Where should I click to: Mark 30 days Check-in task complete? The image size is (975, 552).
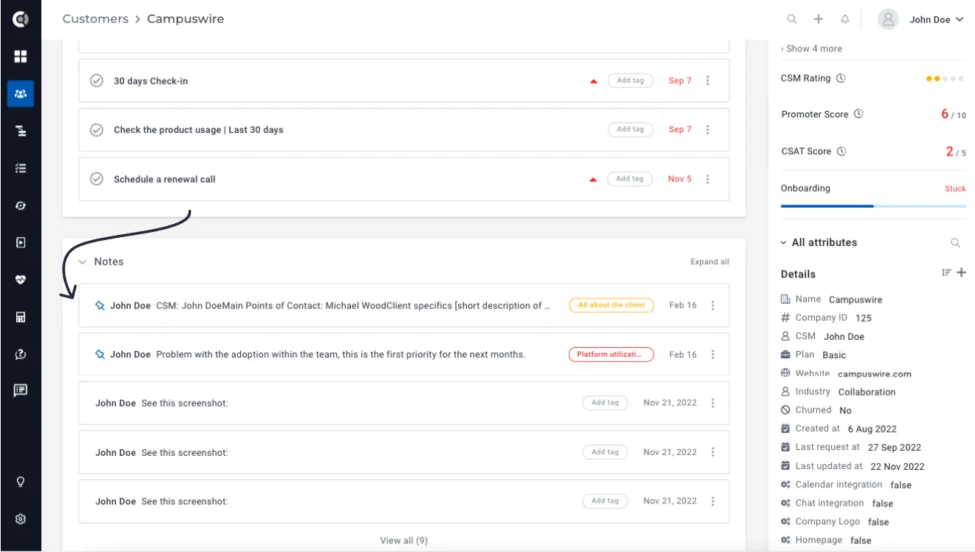click(96, 81)
